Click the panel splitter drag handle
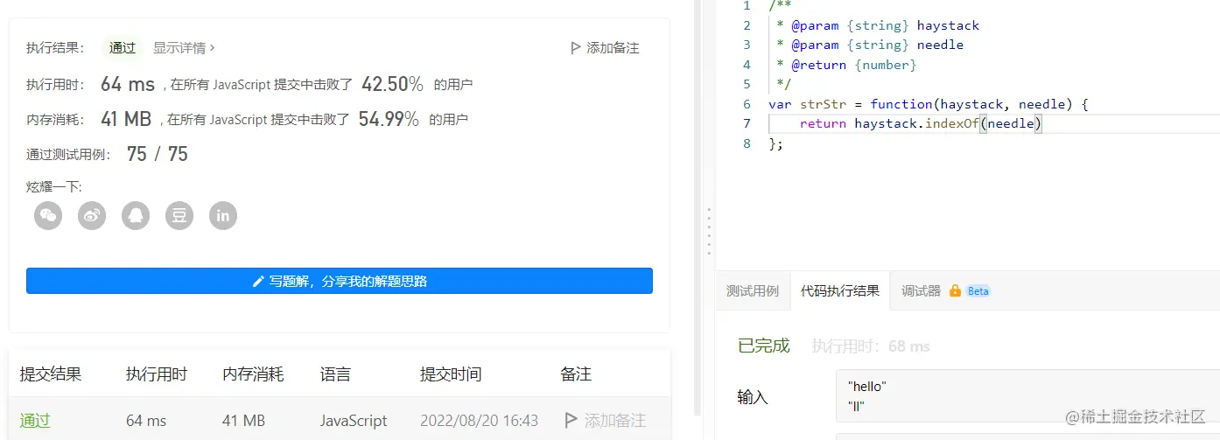Image resolution: width=1220 pixels, height=440 pixels. coord(708,232)
